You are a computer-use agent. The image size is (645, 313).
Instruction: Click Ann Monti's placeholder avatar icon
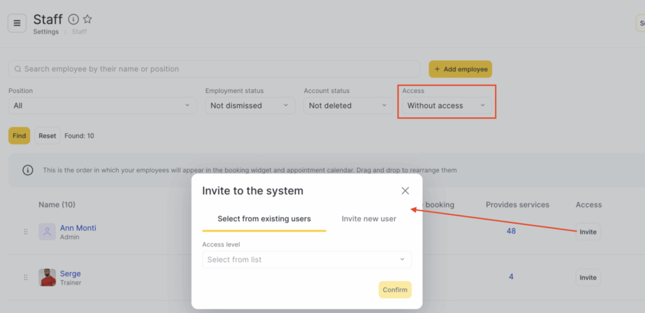point(47,232)
